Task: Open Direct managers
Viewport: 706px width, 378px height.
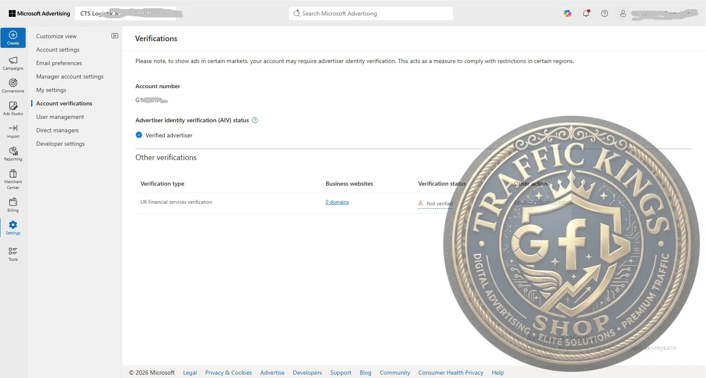Action: tap(57, 130)
